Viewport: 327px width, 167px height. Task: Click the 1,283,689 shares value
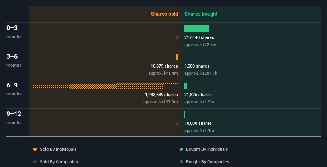coord(161,95)
